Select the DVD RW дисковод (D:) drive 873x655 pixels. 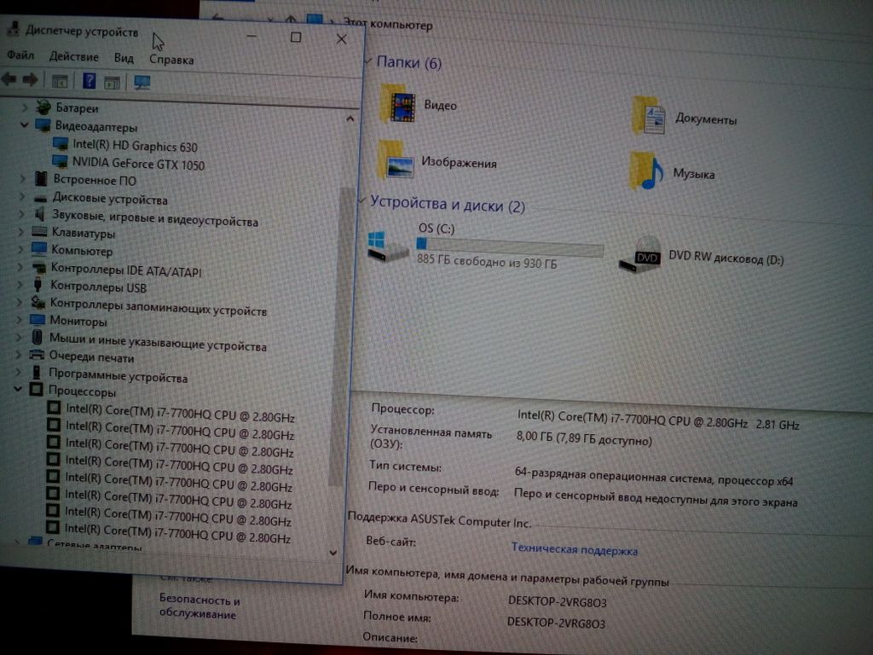pyautogui.click(x=702, y=256)
